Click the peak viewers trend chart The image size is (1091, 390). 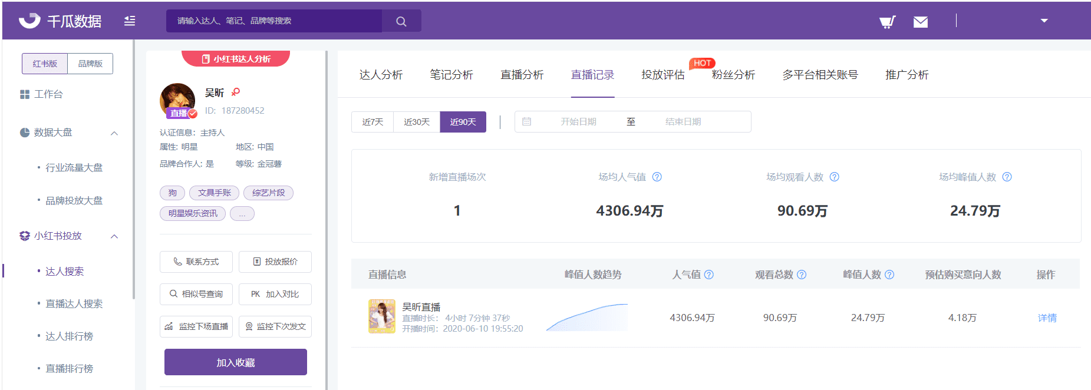coord(587,318)
